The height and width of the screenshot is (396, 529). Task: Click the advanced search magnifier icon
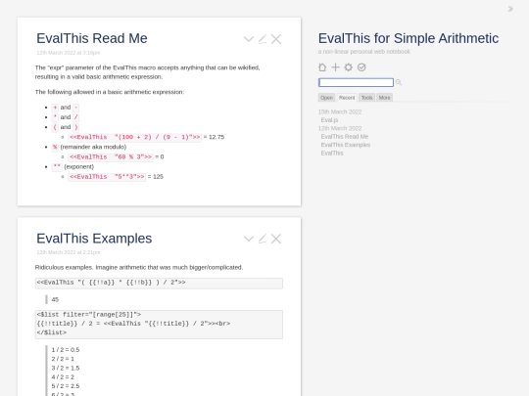(x=399, y=82)
